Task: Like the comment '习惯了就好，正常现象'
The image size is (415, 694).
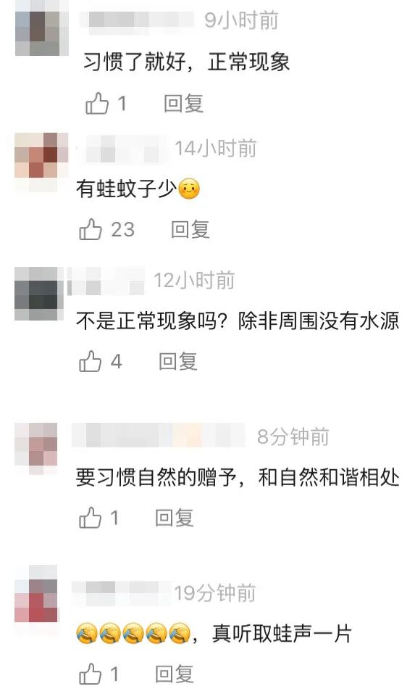Action: click(97, 104)
